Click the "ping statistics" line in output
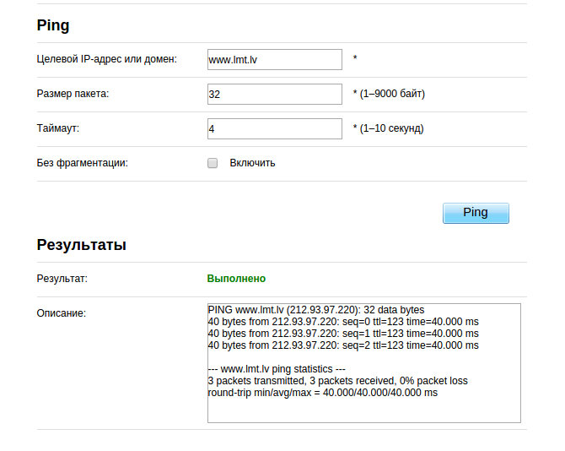 [277, 369]
